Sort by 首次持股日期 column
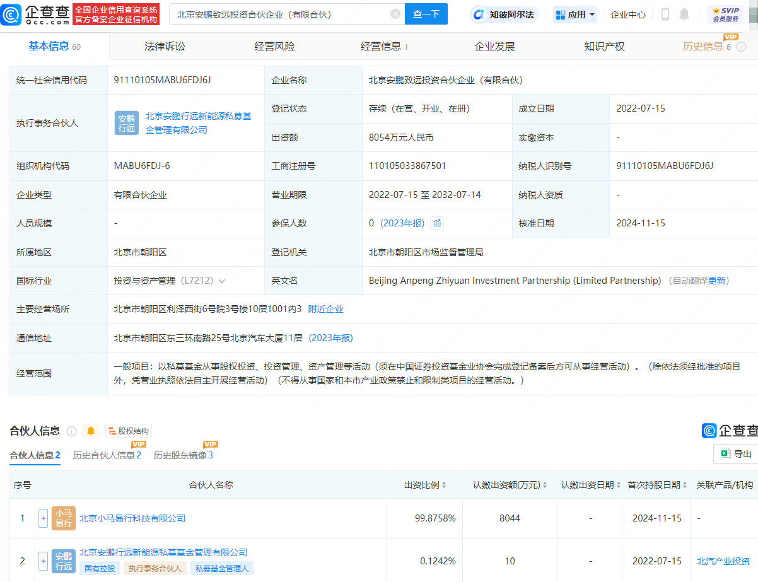 click(x=686, y=486)
